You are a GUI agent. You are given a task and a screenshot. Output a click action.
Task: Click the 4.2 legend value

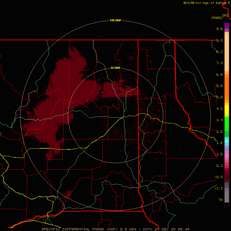219,109
